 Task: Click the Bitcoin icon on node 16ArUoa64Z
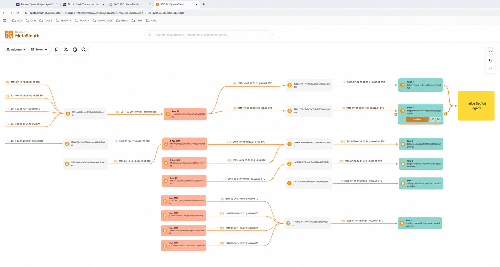point(68,114)
